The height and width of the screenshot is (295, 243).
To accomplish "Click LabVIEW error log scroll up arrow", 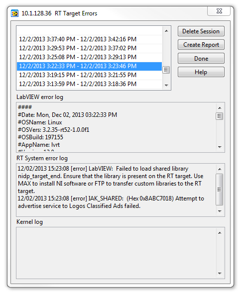I will tap(220, 108).
